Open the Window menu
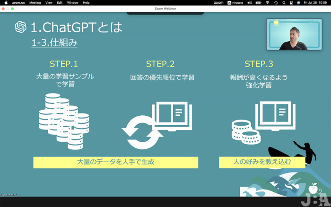331x207 pixels. (x=73, y=3)
